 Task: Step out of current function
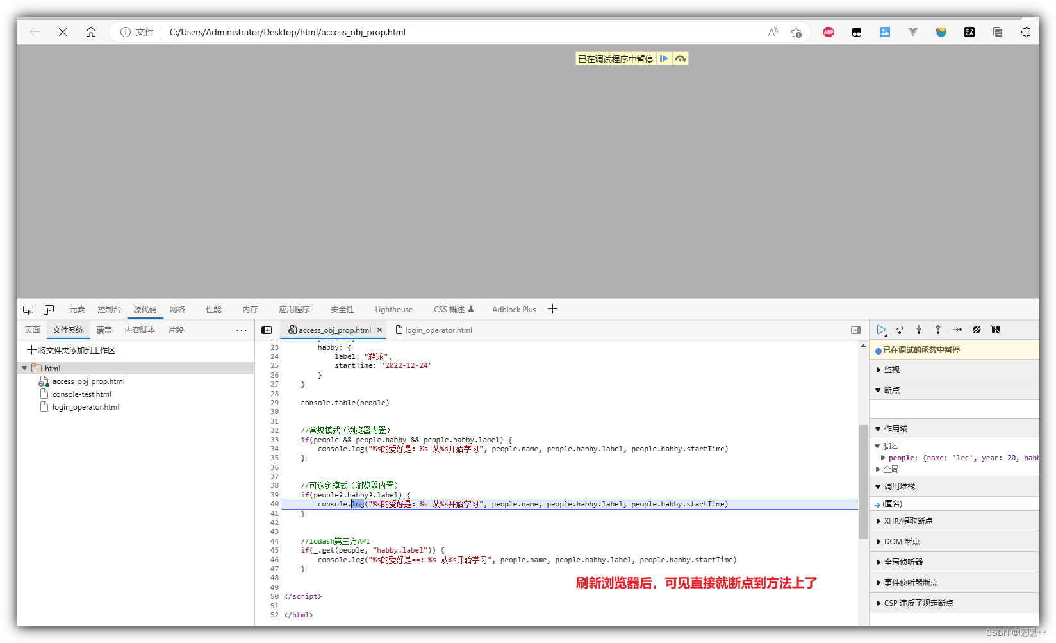pos(938,330)
